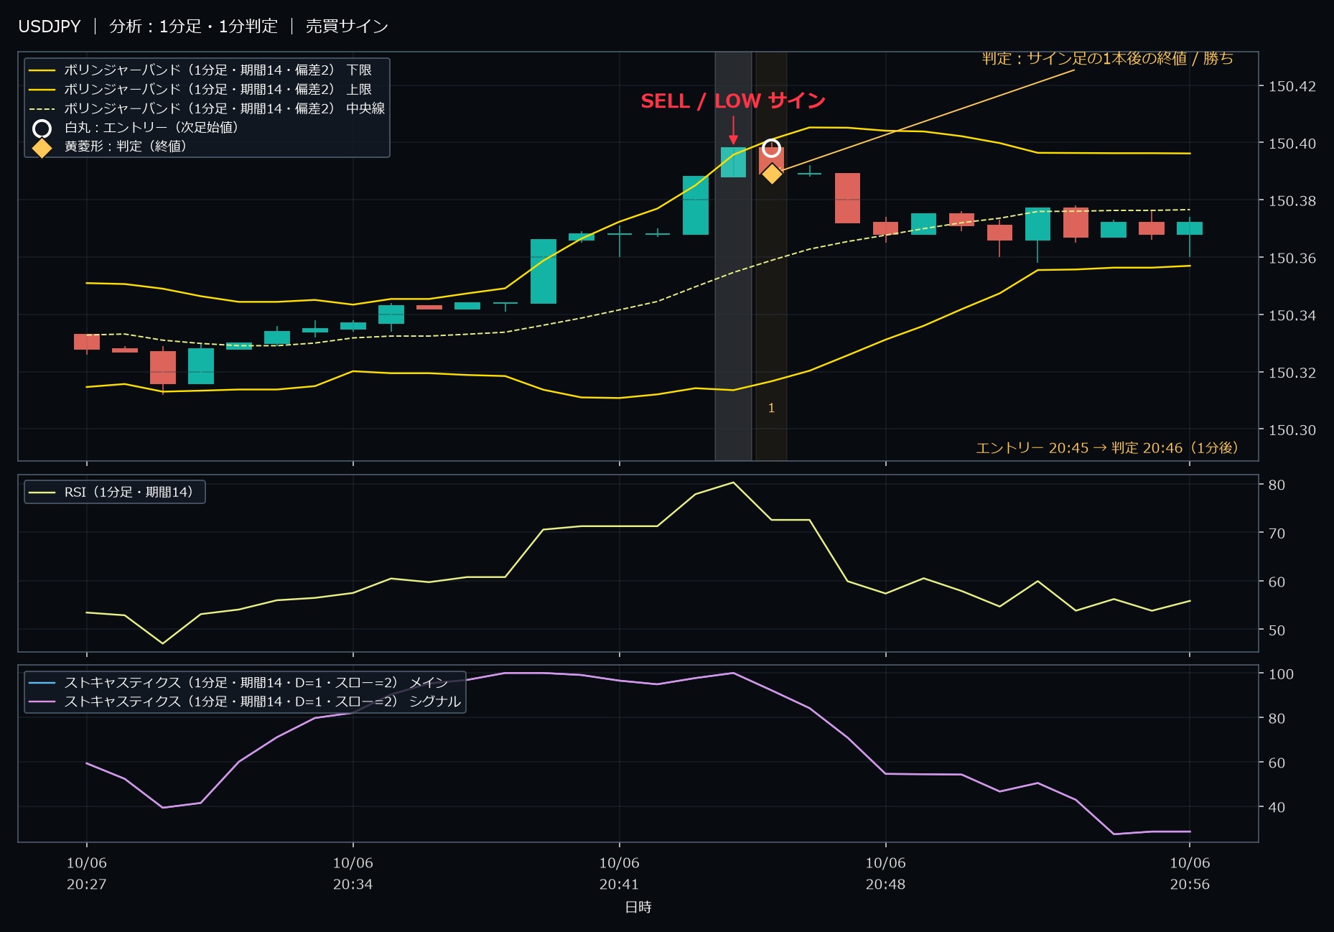This screenshot has height=932, width=1334.
Task: Click the yellow diamond judgment marker on chart
Action: [x=772, y=174]
